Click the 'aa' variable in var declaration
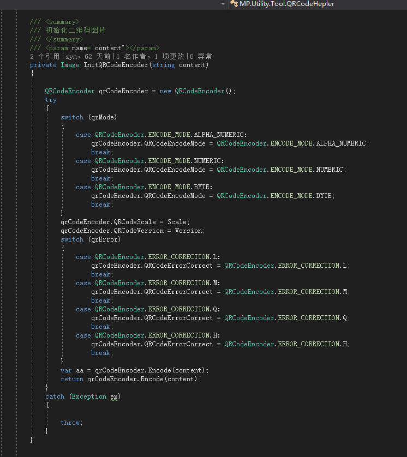The image size is (407, 457). coord(79,370)
